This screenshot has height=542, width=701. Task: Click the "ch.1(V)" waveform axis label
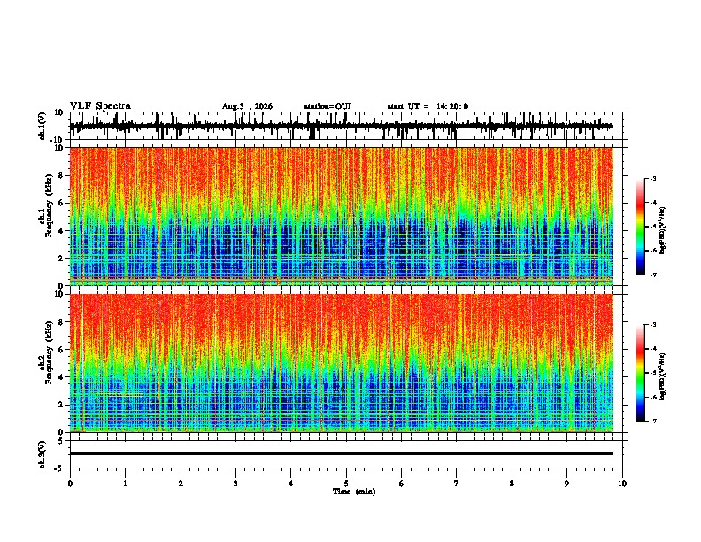click(42, 126)
